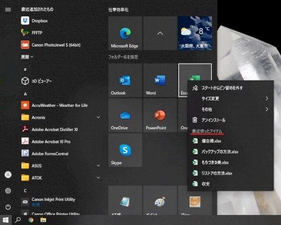The width and height of the screenshot is (281, 225).
Task: Open the Power options button
Action: (x=8, y=207)
